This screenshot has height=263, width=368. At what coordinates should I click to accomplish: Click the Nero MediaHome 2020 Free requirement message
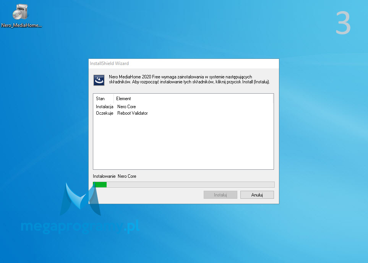[x=189, y=80]
